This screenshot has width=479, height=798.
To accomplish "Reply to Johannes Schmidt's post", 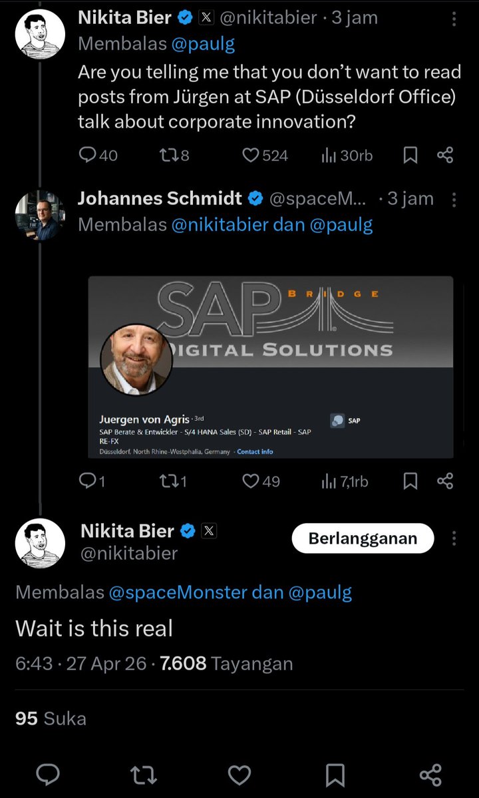I will click(92, 481).
